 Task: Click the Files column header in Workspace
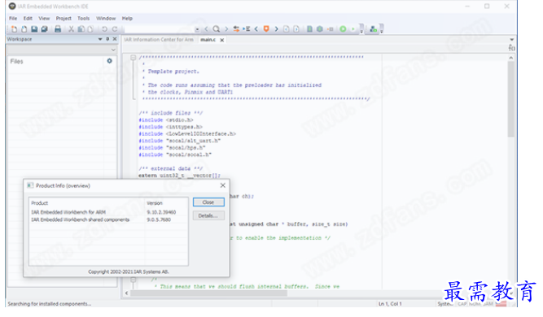56,61
